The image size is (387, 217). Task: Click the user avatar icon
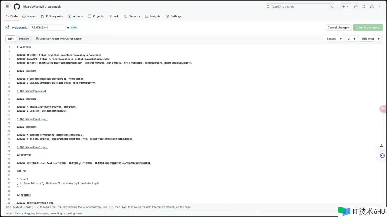pyautogui.click(x=380, y=7)
